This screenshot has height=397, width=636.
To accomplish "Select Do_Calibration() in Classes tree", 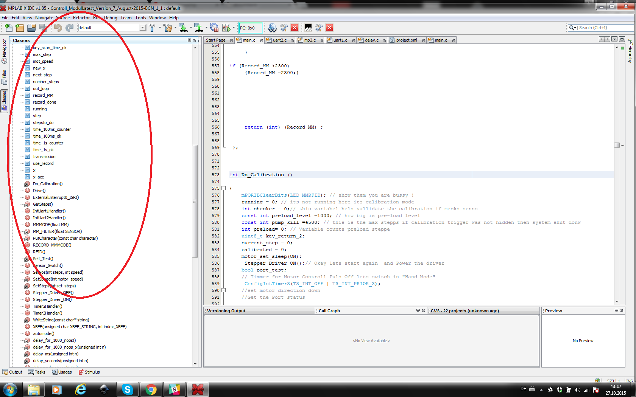I will pyautogui.click(x=48, y=184).
